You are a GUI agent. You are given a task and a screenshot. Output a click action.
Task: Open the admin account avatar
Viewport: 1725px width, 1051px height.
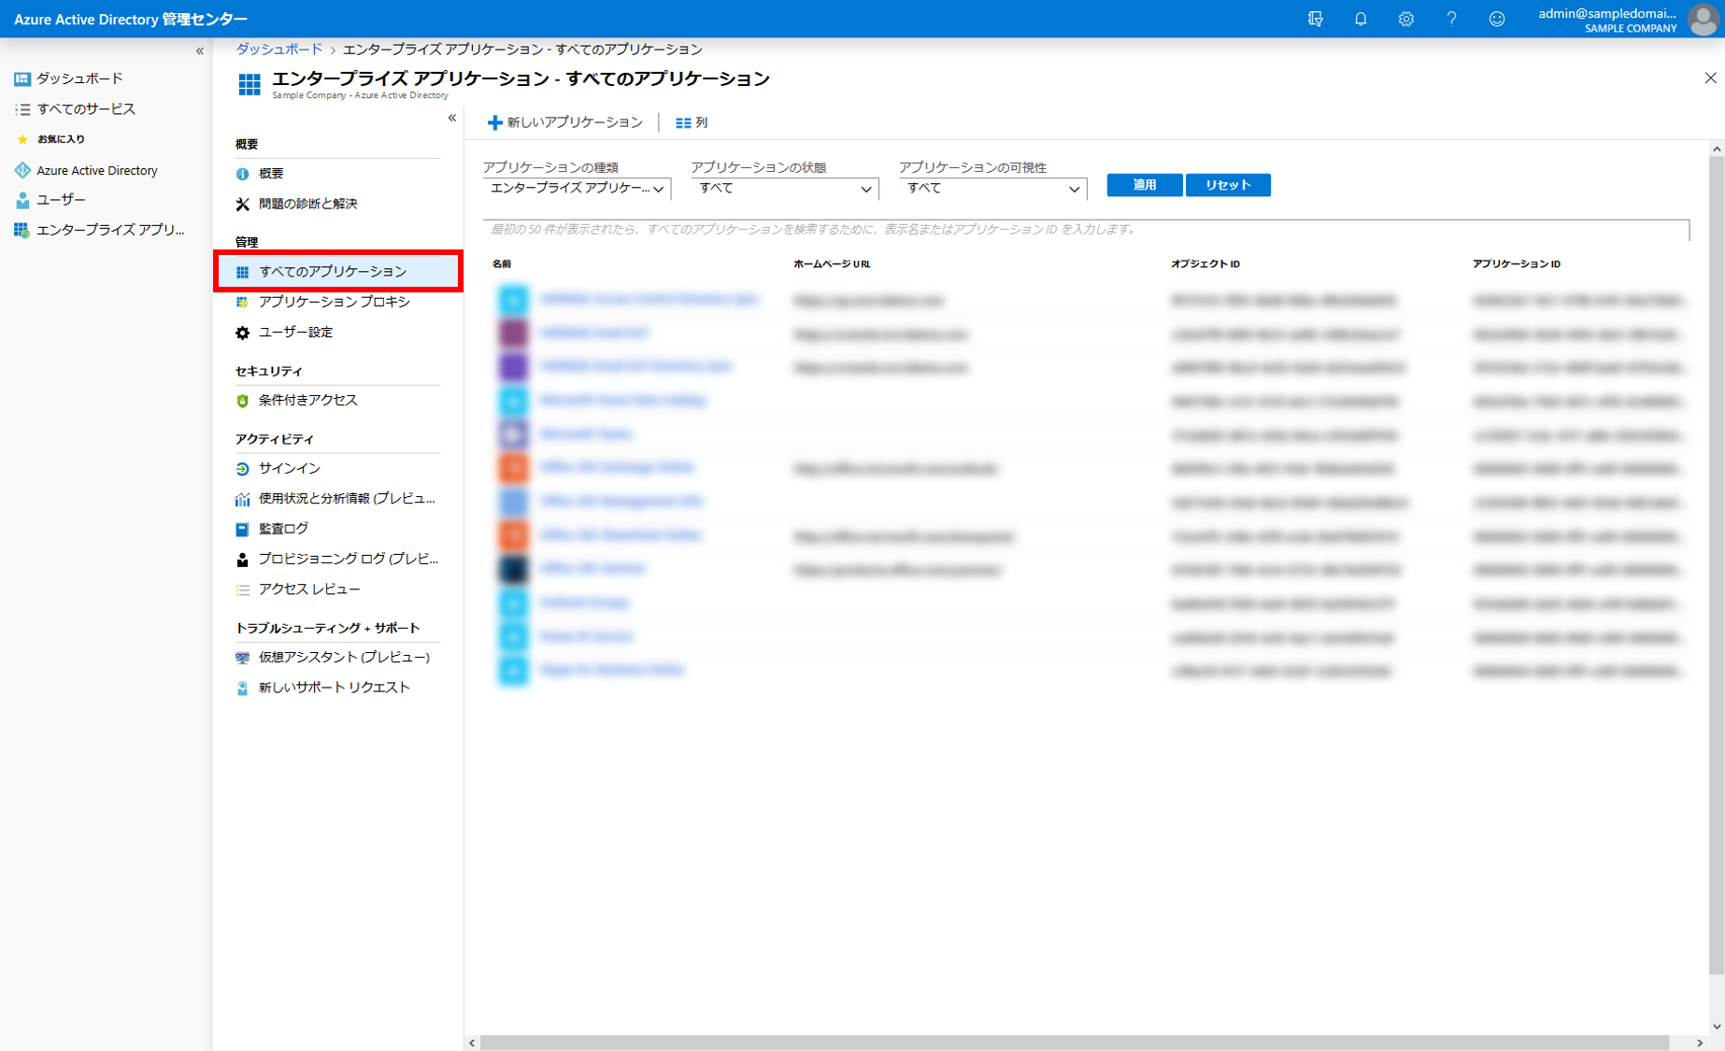coord(1703,19)
